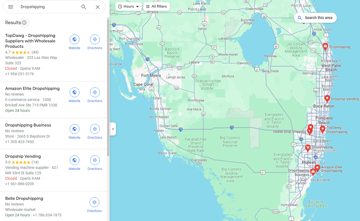Image resolution: width=360 pixels, height=221 pixels.
Task: Click the Clewiston map label
Action: coord(244,63)
